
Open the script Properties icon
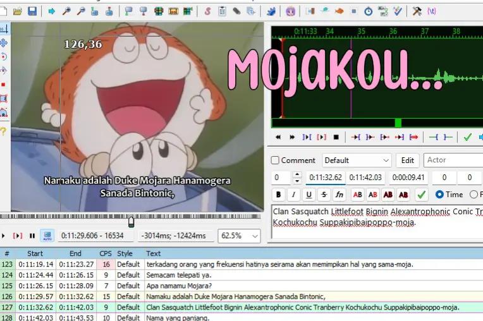(x=222, y=12)
